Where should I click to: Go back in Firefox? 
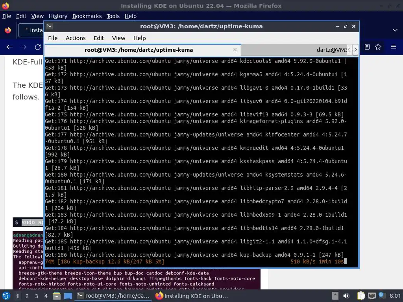click(x=9, y=47)
